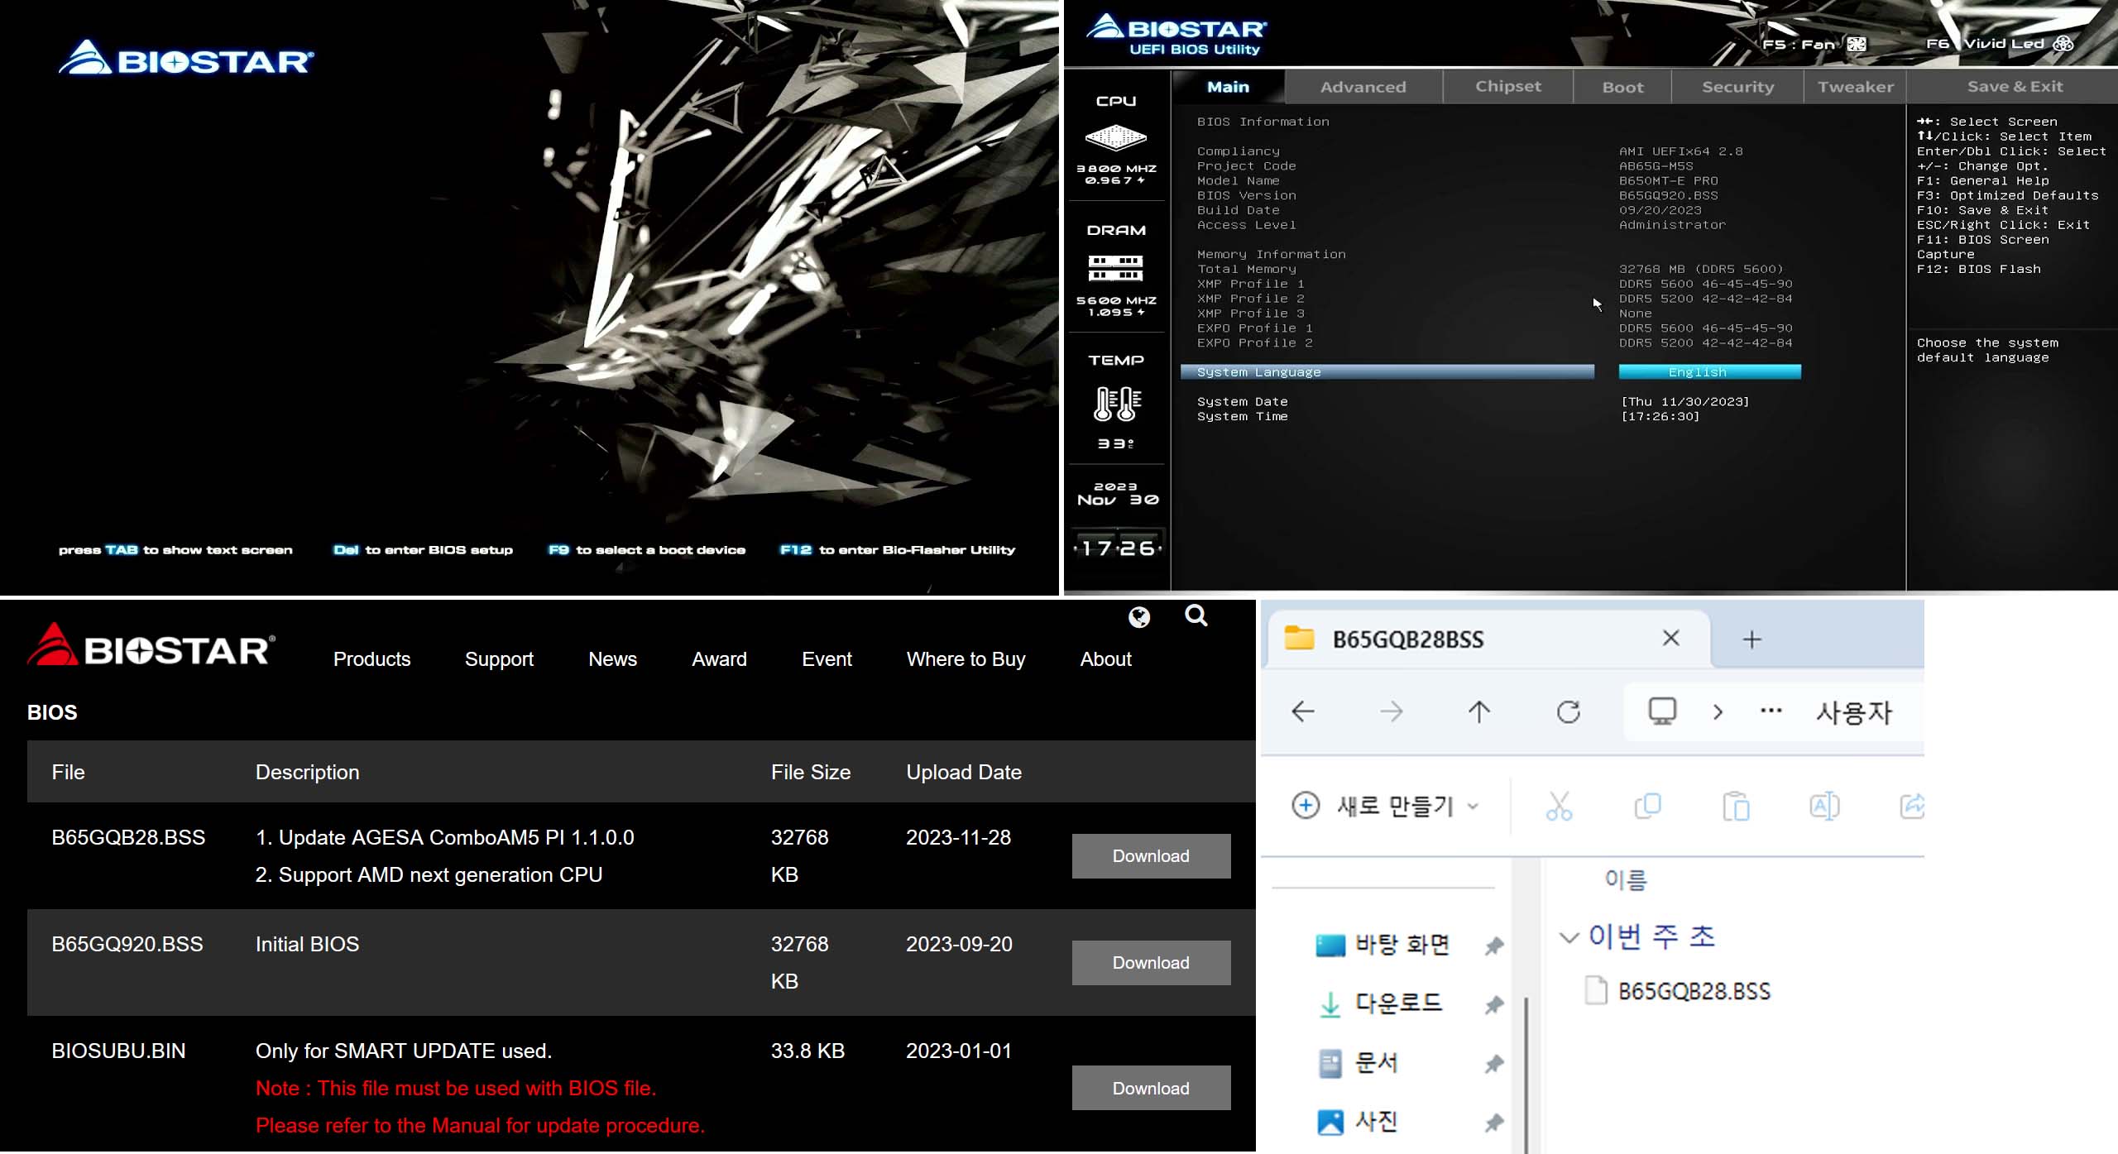Click the Explorer up arrow icon

(1479, 711)
